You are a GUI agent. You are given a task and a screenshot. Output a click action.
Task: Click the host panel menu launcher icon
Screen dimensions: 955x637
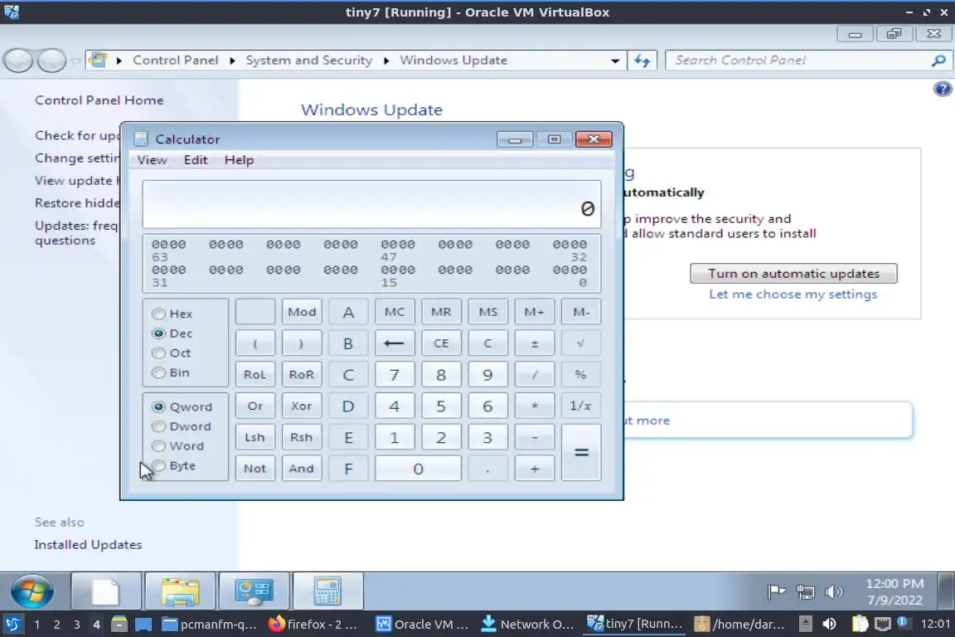pos(12,625)
